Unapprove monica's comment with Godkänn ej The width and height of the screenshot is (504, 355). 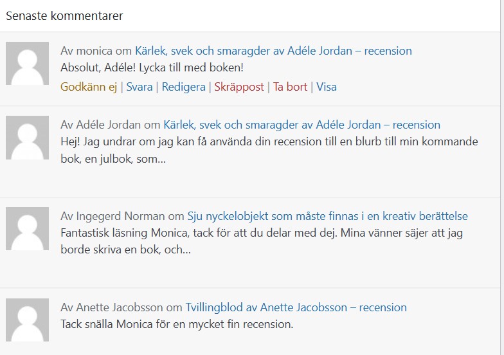89,87
